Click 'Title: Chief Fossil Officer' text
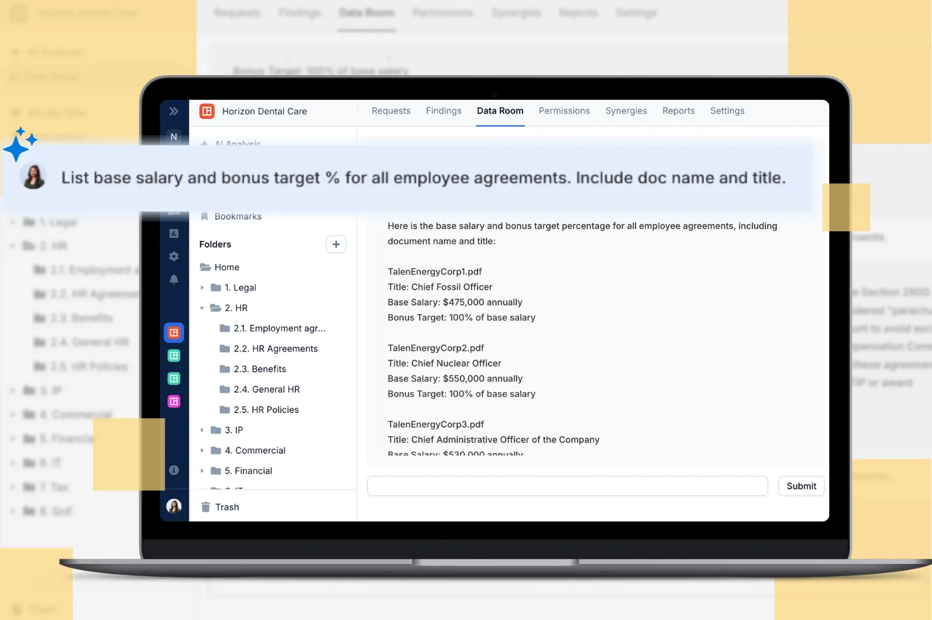Screen dimensions: 932x620 coord(440,287)
